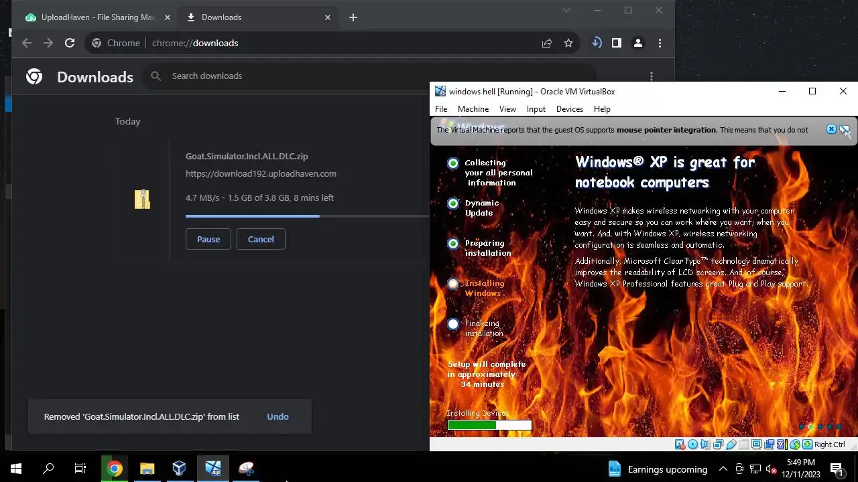Click 'Collecting your all personal information' step indicator
This screenshot has height=482, width=858.
click(453, 163)
